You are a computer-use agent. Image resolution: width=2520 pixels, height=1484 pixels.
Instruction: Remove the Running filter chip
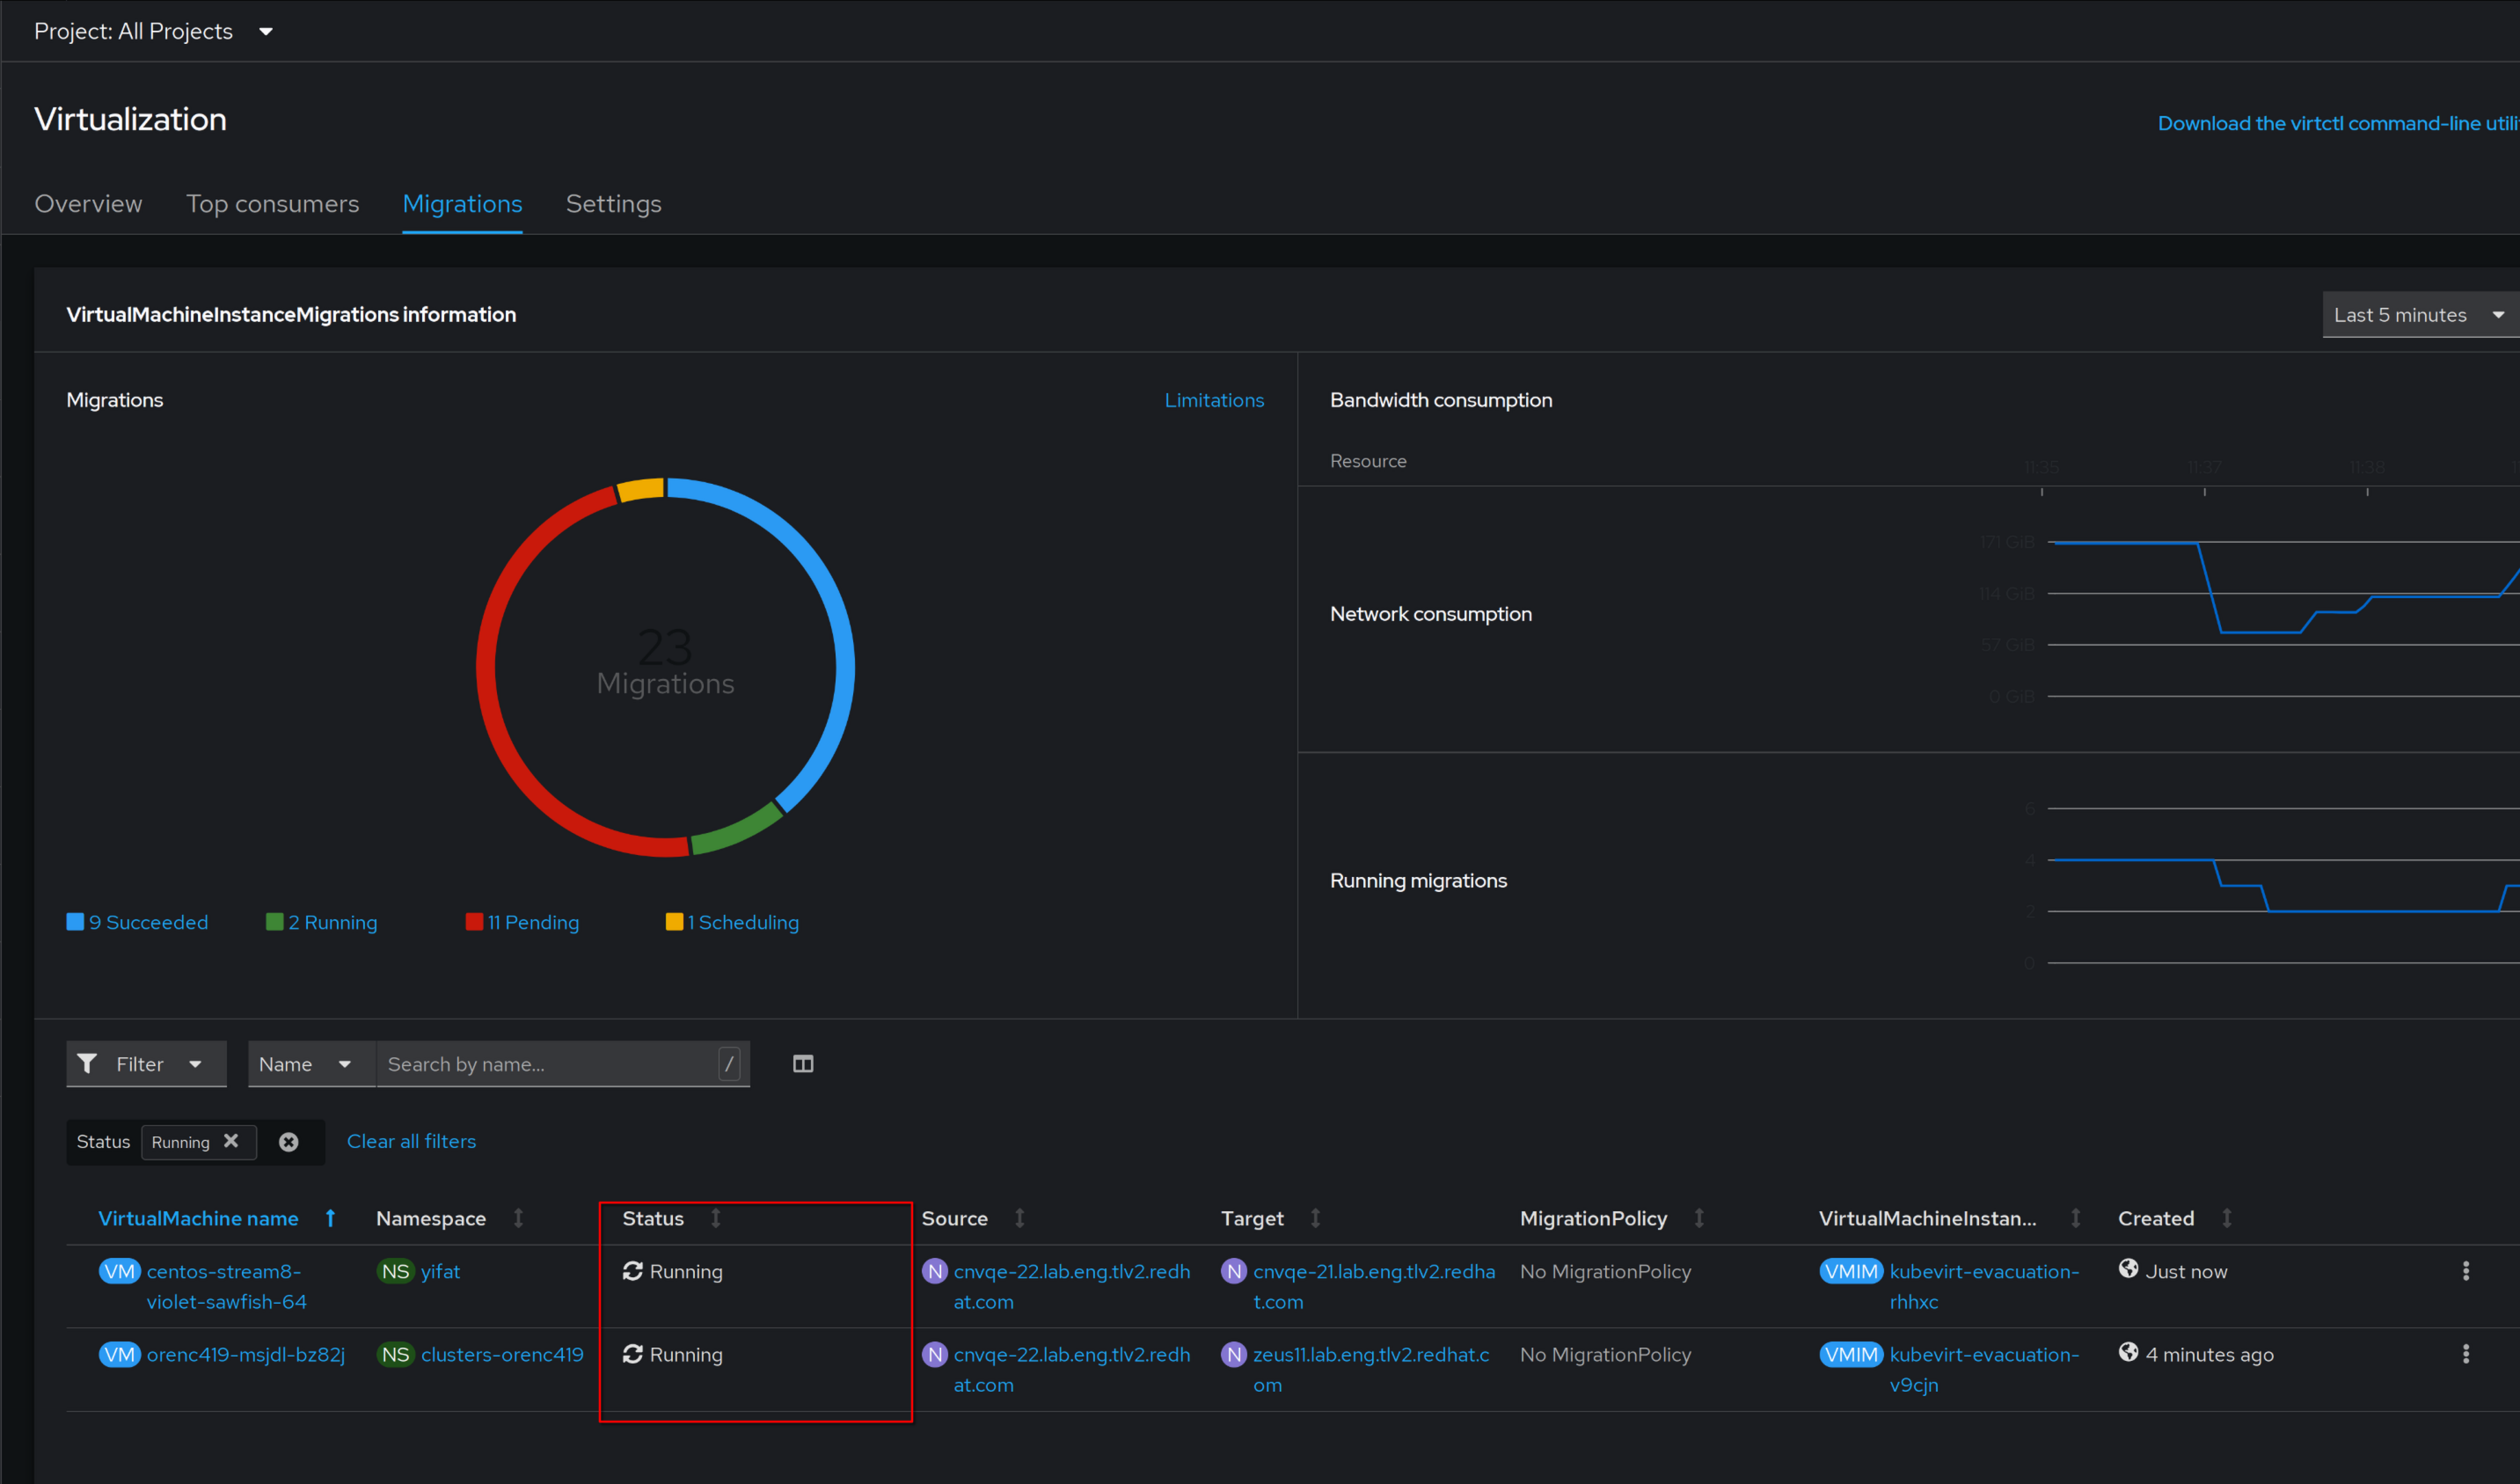click(x=231, y=1141)
